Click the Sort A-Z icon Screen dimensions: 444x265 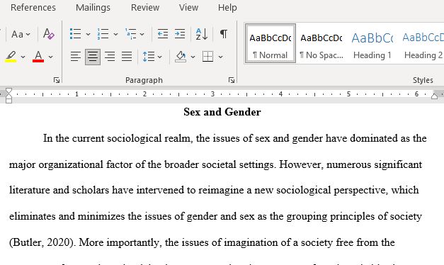(202, 34)
